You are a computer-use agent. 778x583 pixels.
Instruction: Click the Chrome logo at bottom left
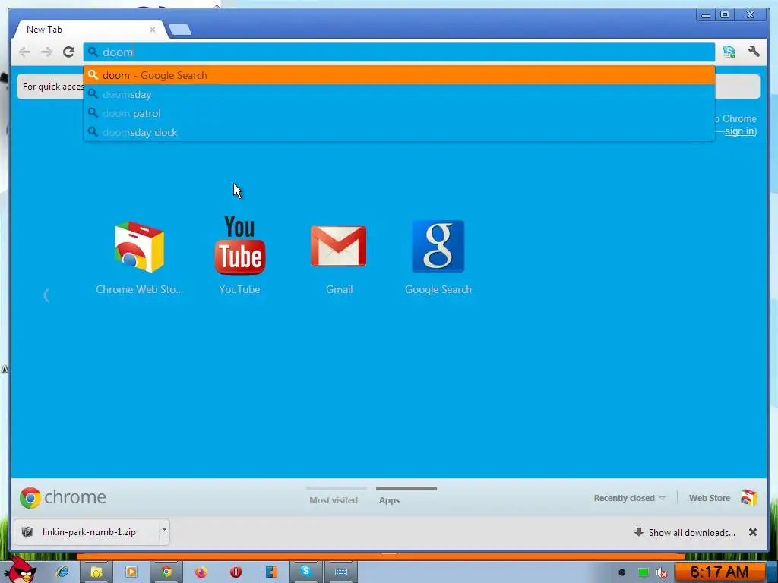(63, 497)
